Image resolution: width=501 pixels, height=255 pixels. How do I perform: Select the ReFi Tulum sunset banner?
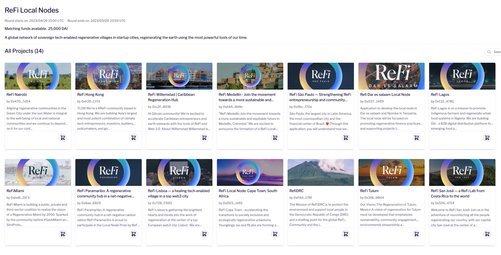391,172
